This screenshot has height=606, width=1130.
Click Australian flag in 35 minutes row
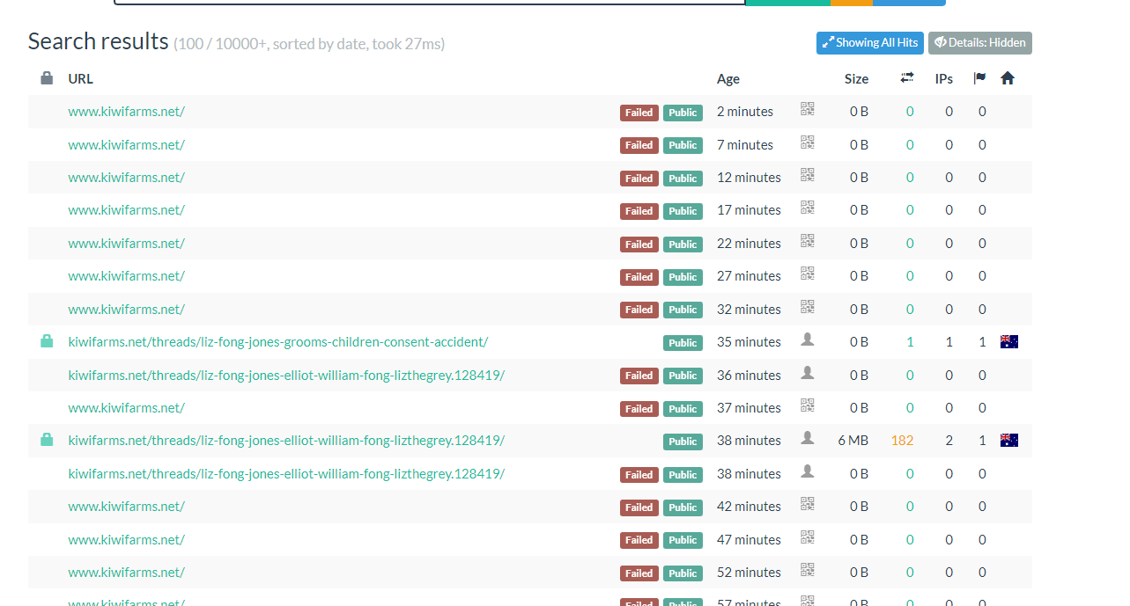(1009, 342)
